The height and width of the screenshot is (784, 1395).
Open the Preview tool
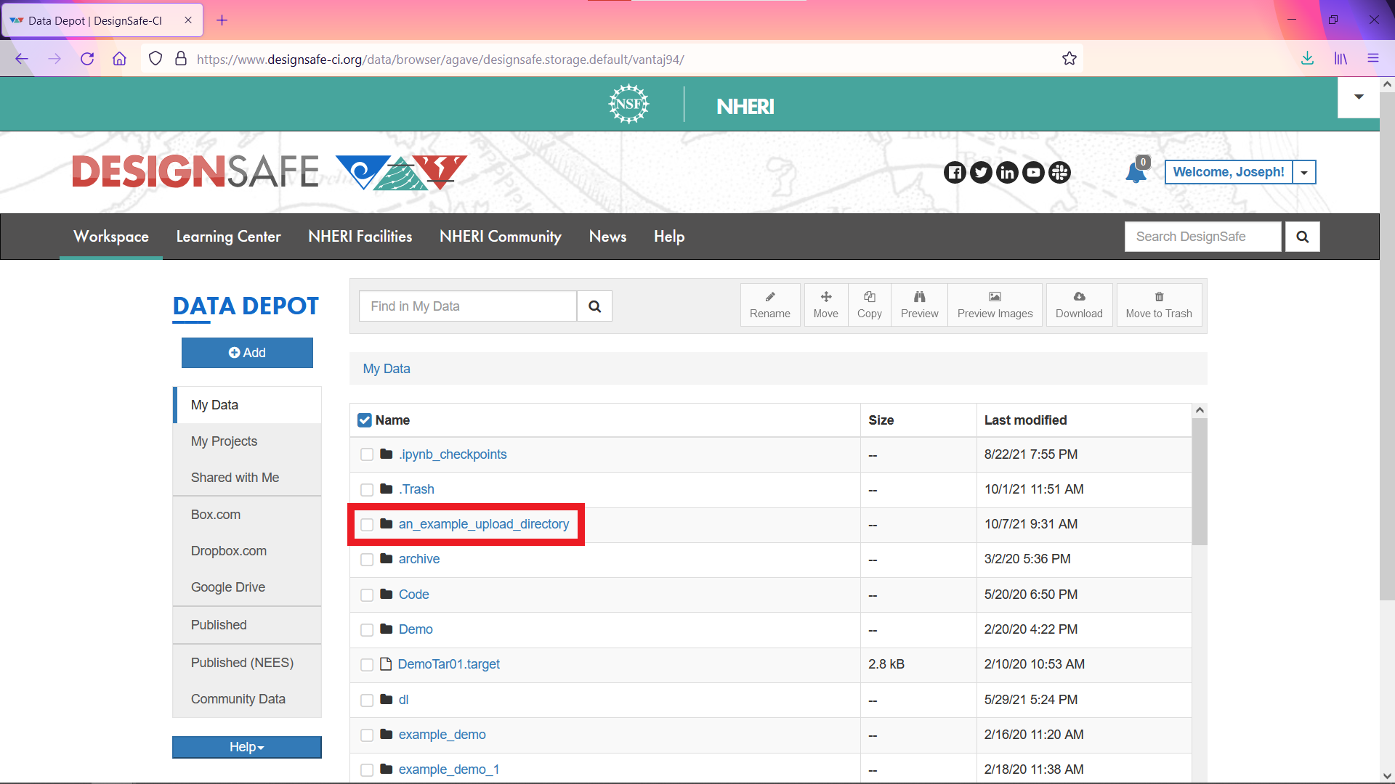(x=918, y=304)
